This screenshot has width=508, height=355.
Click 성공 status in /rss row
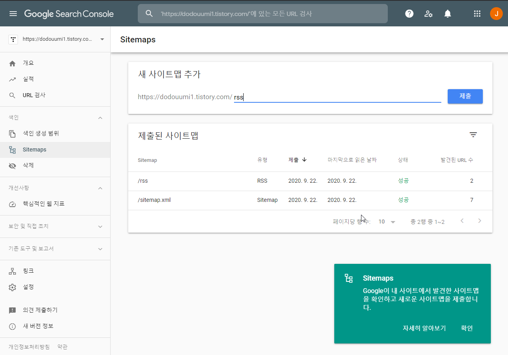click(x=403, y=181)
